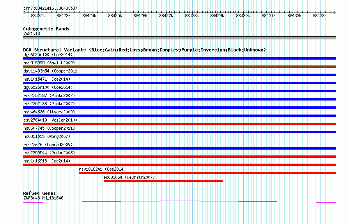
Task: Click the 88432k ruler position
Action: (294, 16)
